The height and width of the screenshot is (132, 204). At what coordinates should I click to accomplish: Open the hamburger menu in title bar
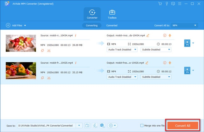coord(180,3)
